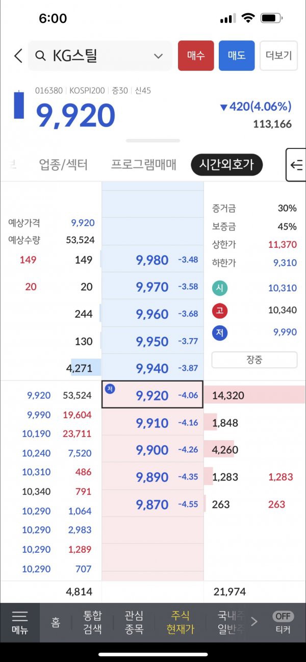Screen dimensions: 306x662
Task: Tap the green 시 opening price badge
Action: tap(219, 288)
